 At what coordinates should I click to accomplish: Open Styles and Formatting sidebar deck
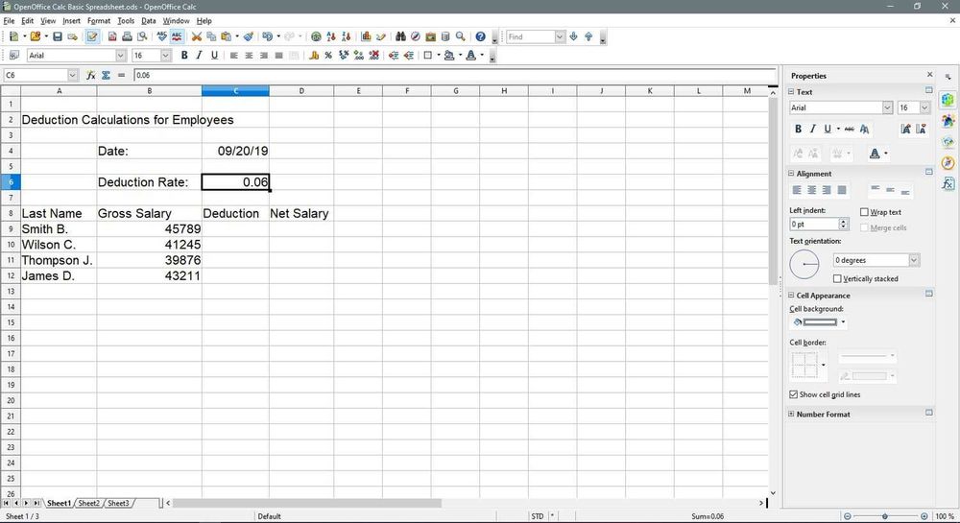click(948, 120)
